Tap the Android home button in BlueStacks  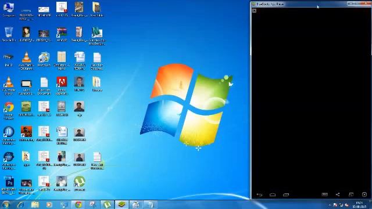click(273, 195)
